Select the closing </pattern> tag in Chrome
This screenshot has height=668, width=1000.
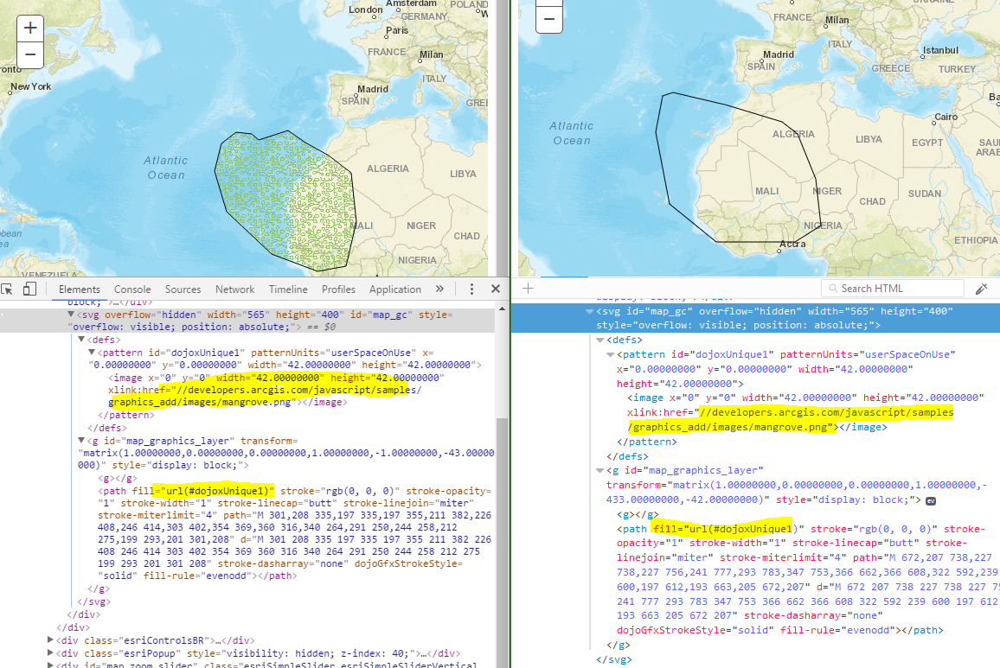[125, 415]
